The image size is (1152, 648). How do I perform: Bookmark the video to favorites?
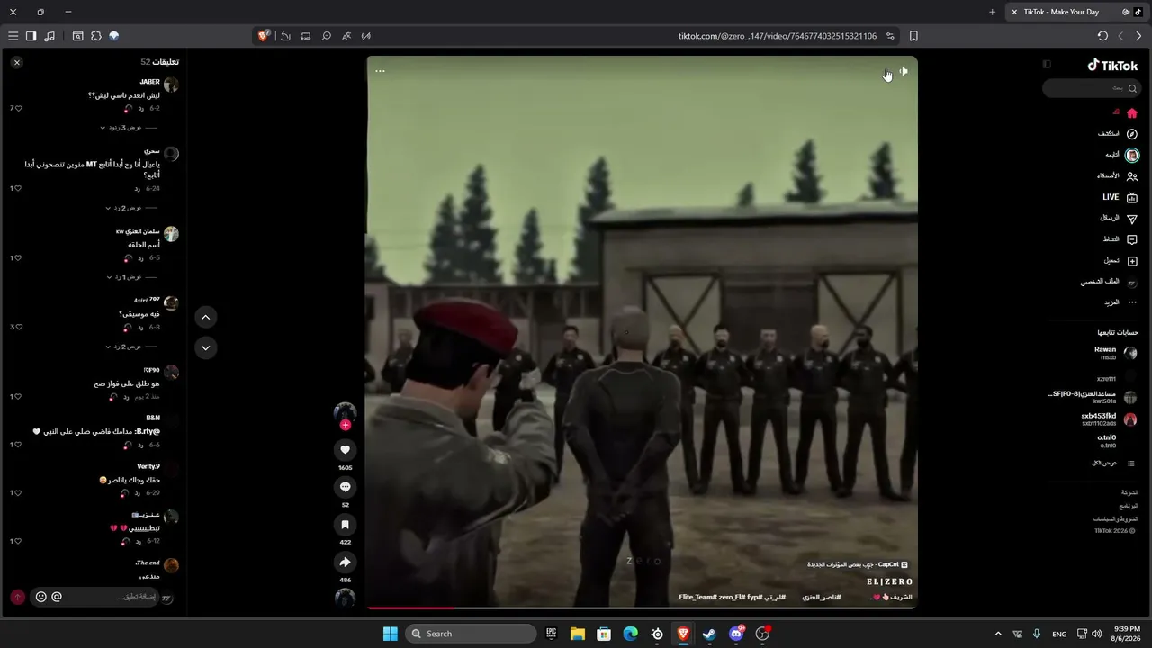click(x=345, y=525)
